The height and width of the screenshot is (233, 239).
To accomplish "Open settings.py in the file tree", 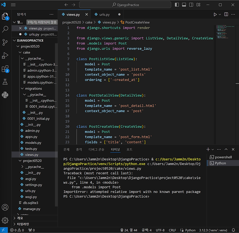I will (x=33, y=185).
